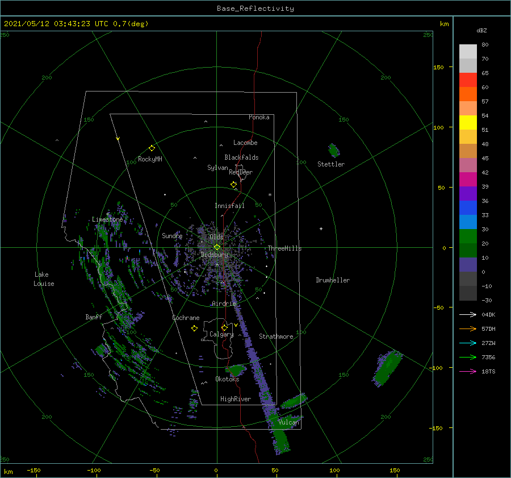Click the Banff label
Image resolution: width=511 pixels, height=478 pixels.
point(94,317)
